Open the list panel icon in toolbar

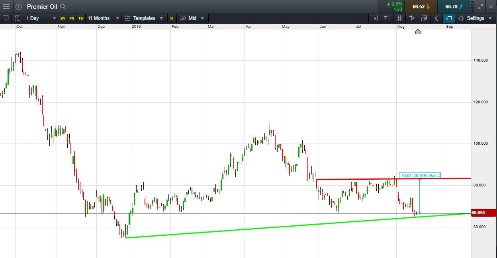click(6, 18)
